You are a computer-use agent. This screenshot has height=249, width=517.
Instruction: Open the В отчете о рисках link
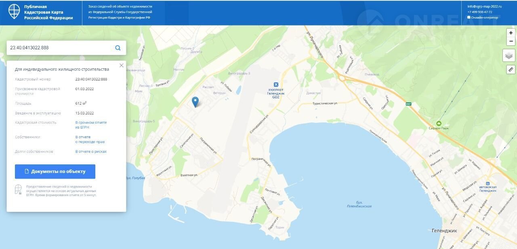coord(91,152)
